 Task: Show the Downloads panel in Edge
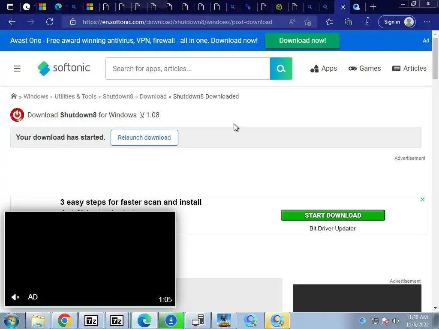coord(367,22)
